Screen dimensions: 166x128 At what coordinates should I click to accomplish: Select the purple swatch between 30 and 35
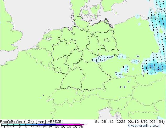tap(59, 125)
